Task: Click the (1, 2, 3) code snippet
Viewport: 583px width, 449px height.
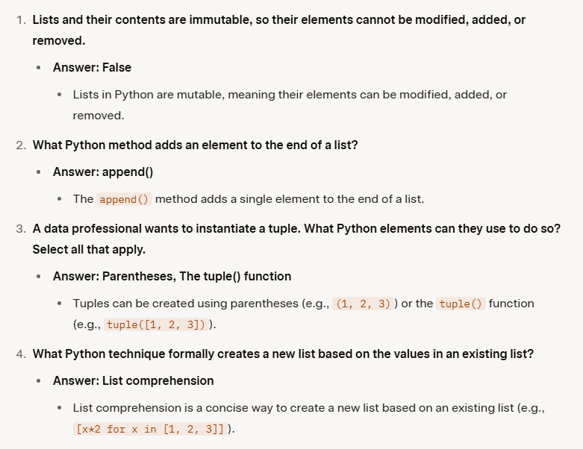Action: click(364, 304)
